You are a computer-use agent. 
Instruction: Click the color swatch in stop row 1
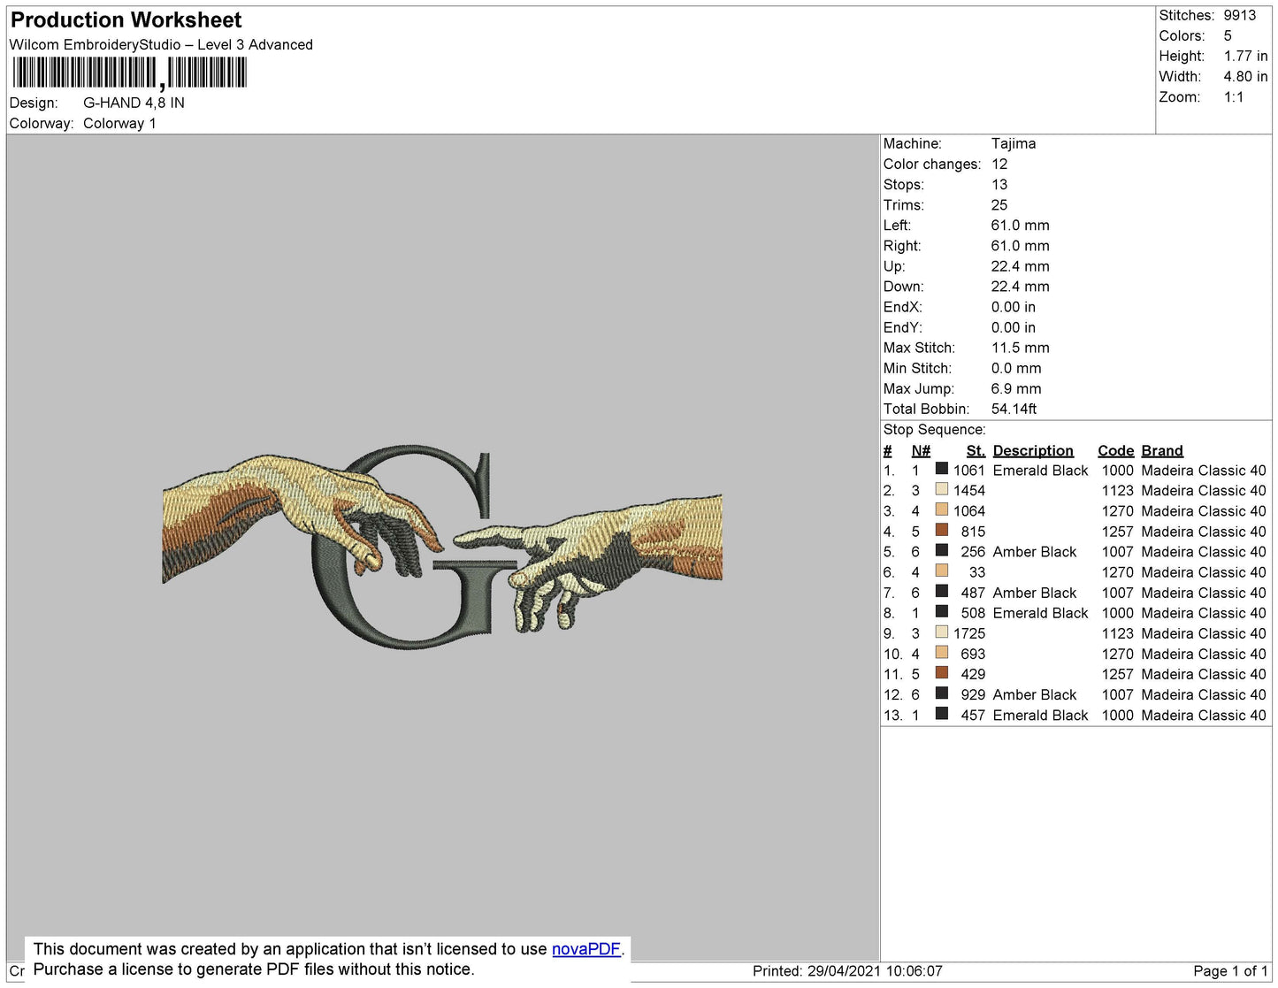[x=942, y=470]
